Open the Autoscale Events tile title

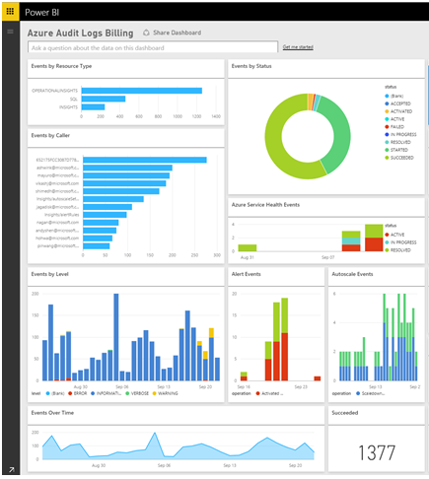tap(352, 274)
